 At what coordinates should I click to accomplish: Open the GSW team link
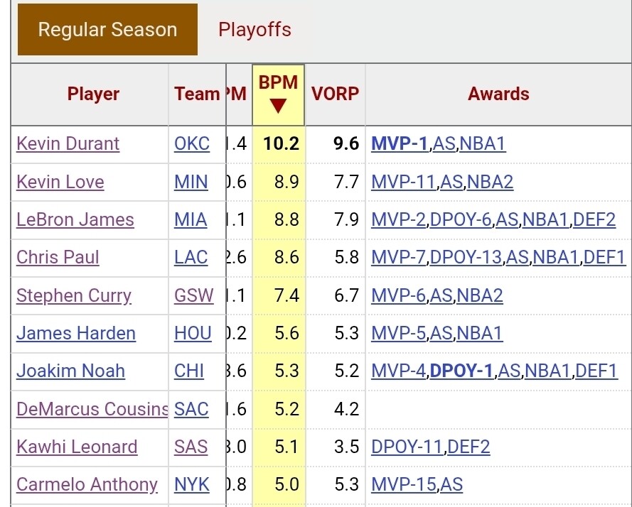click(x=194, y=295)
